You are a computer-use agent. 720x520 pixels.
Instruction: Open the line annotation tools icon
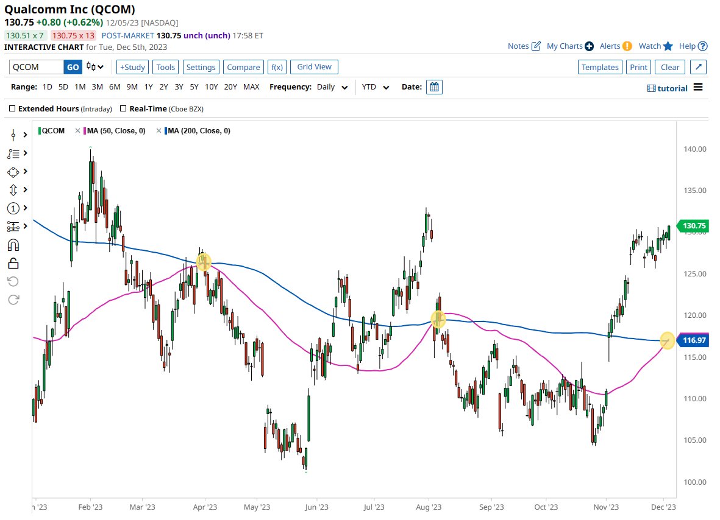click(13, 153)
